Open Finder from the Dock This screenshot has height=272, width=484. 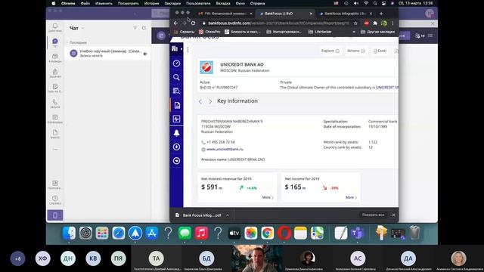pos(69,233)
